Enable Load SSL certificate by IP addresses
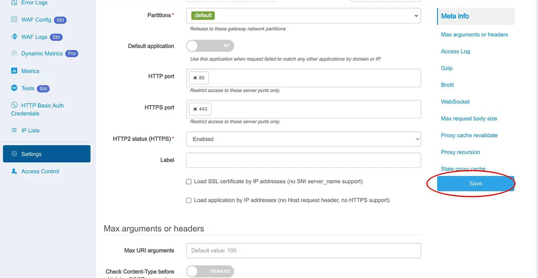This screenshot has width=538, height=278. point(189,182)
